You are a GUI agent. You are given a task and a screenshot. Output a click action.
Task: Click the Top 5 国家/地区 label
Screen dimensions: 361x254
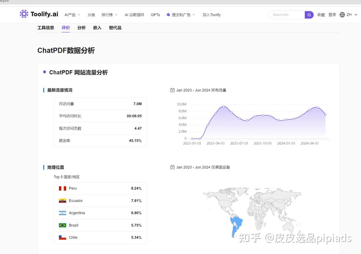coord(67,177)
